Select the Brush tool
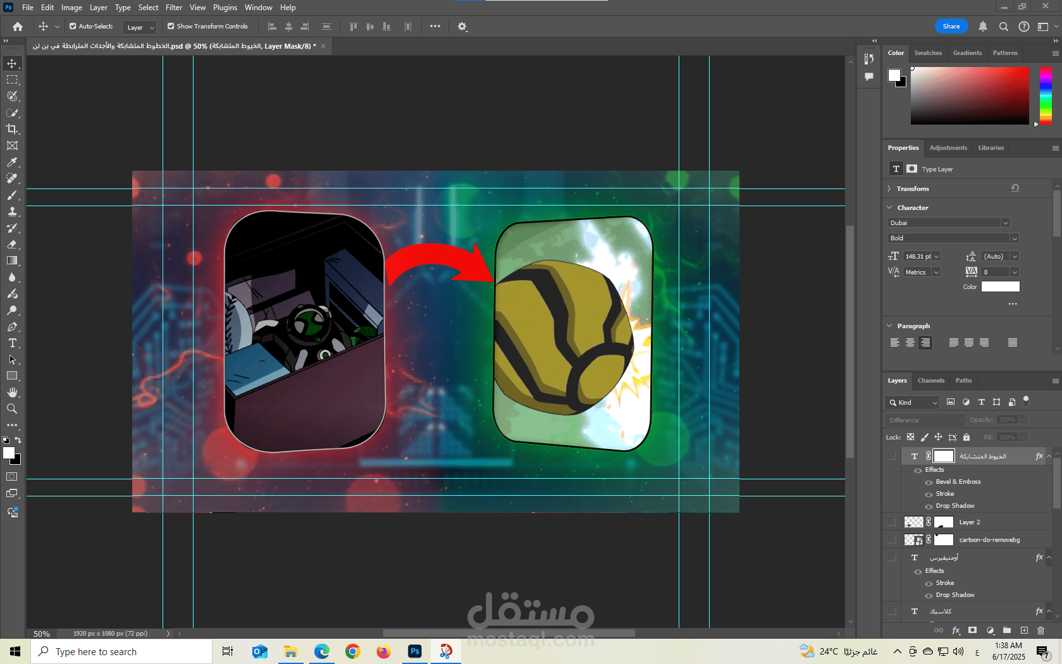 click(x=12, y=195)
